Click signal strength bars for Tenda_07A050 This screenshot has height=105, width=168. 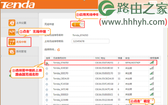point(152,62)
